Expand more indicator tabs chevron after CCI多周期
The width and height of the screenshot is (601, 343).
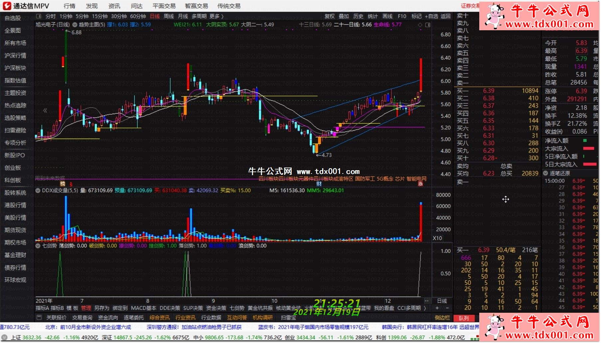[425, 308]
